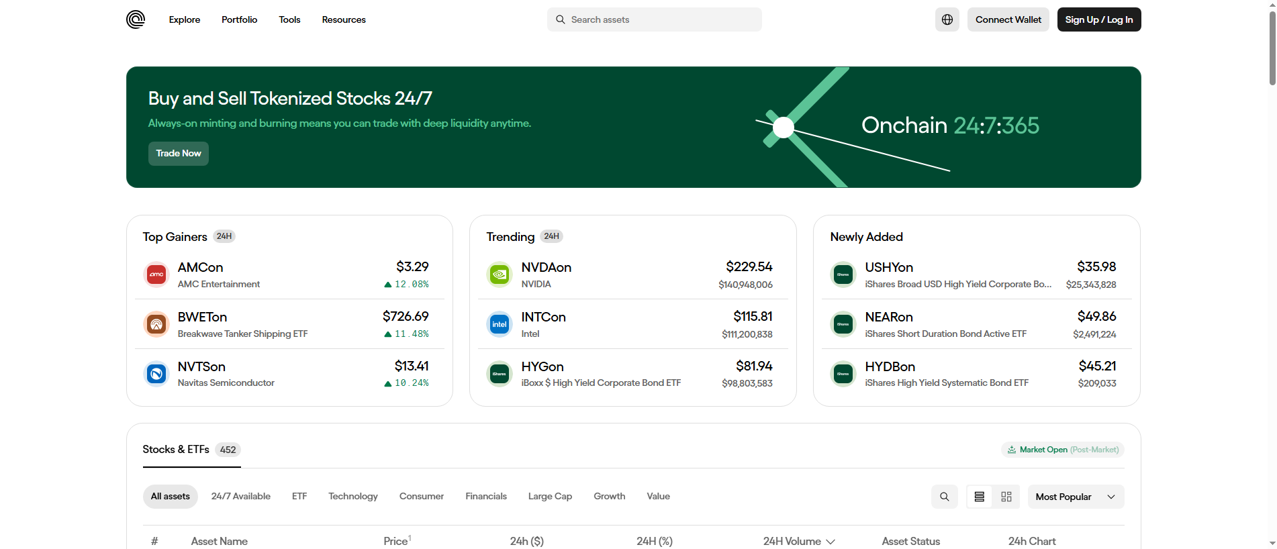
Task: Click the Market Open status icon
Action: [1012, 450]
